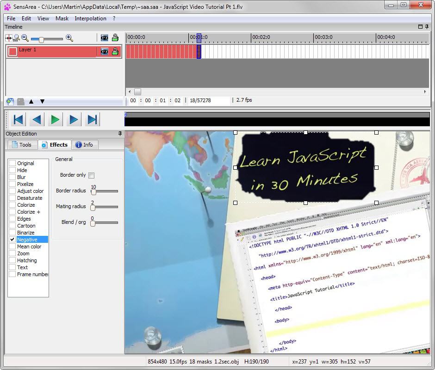Step forward one frame
This screenshot has height=370, width=435.
pyautogui.click(x=74, y=120)
